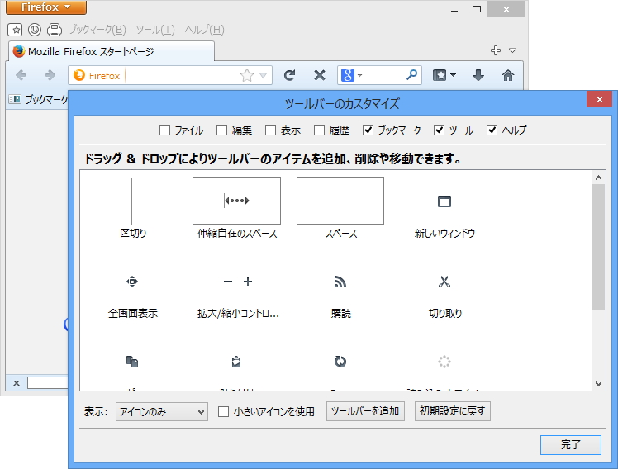The width and height of the screenshot is (618, 469).
Task: Click the ツールバーを追加 button
Action: [365, 411]
